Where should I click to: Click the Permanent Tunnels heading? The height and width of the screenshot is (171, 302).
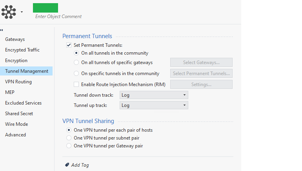(x=87, y=36)
